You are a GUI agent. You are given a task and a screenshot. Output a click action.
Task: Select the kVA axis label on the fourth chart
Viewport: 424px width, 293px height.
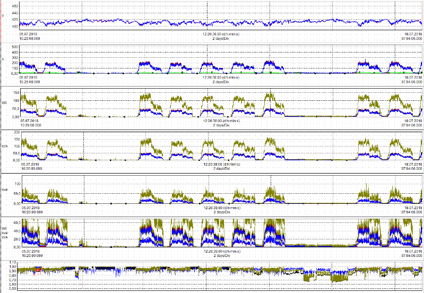coord(4,146)
